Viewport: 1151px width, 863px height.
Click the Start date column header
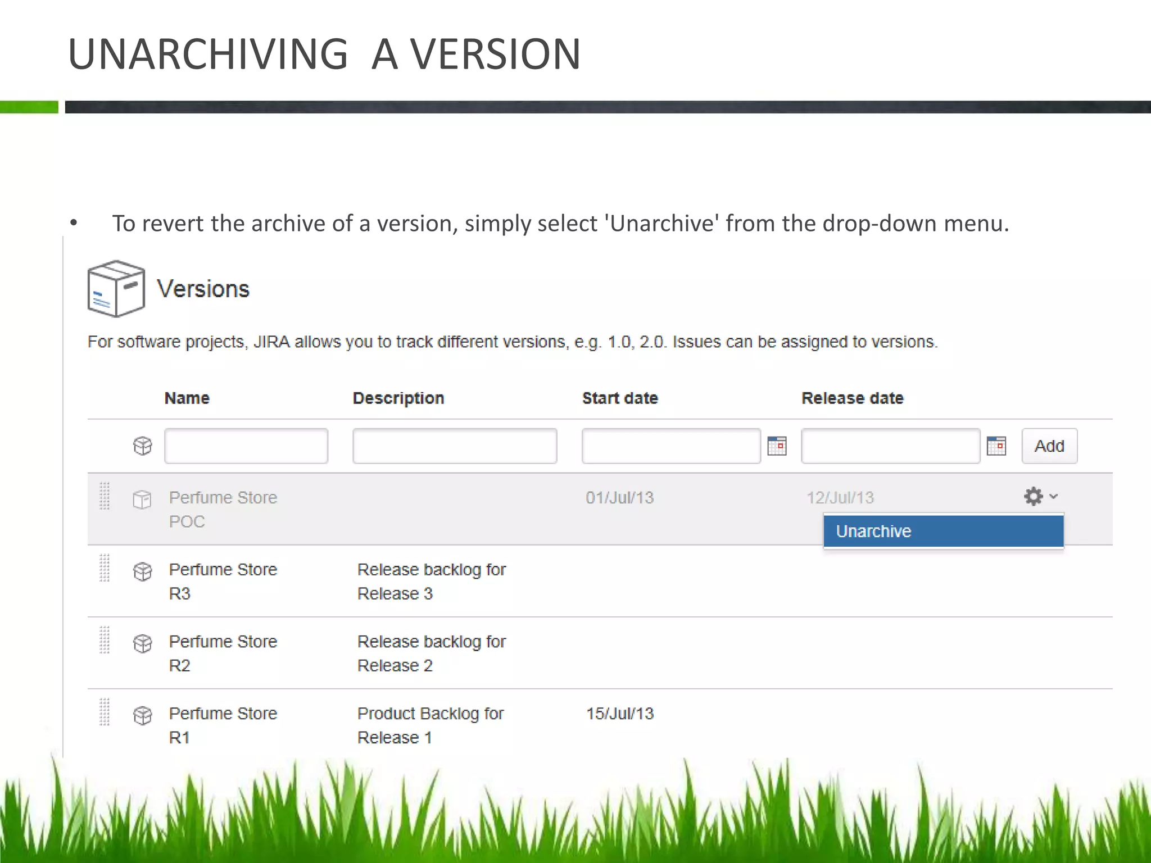click(x=620, y=398)
